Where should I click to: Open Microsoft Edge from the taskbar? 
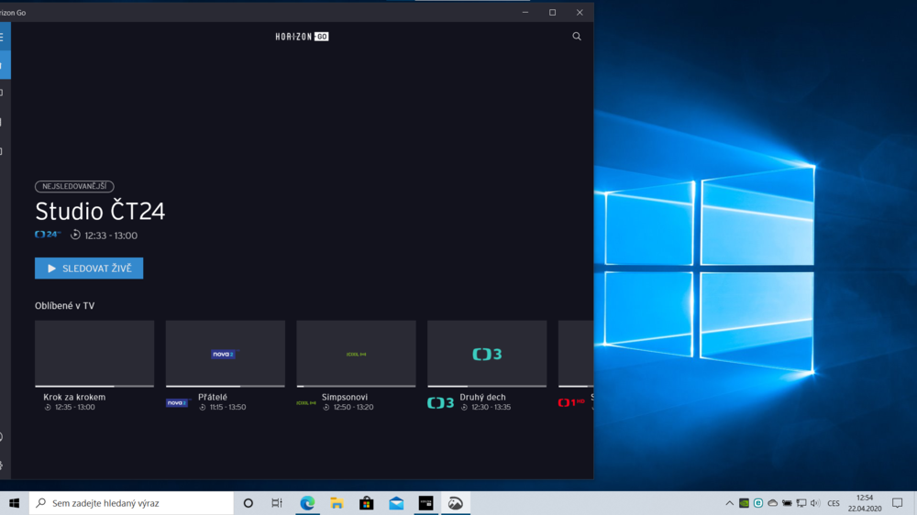[307, 503]
